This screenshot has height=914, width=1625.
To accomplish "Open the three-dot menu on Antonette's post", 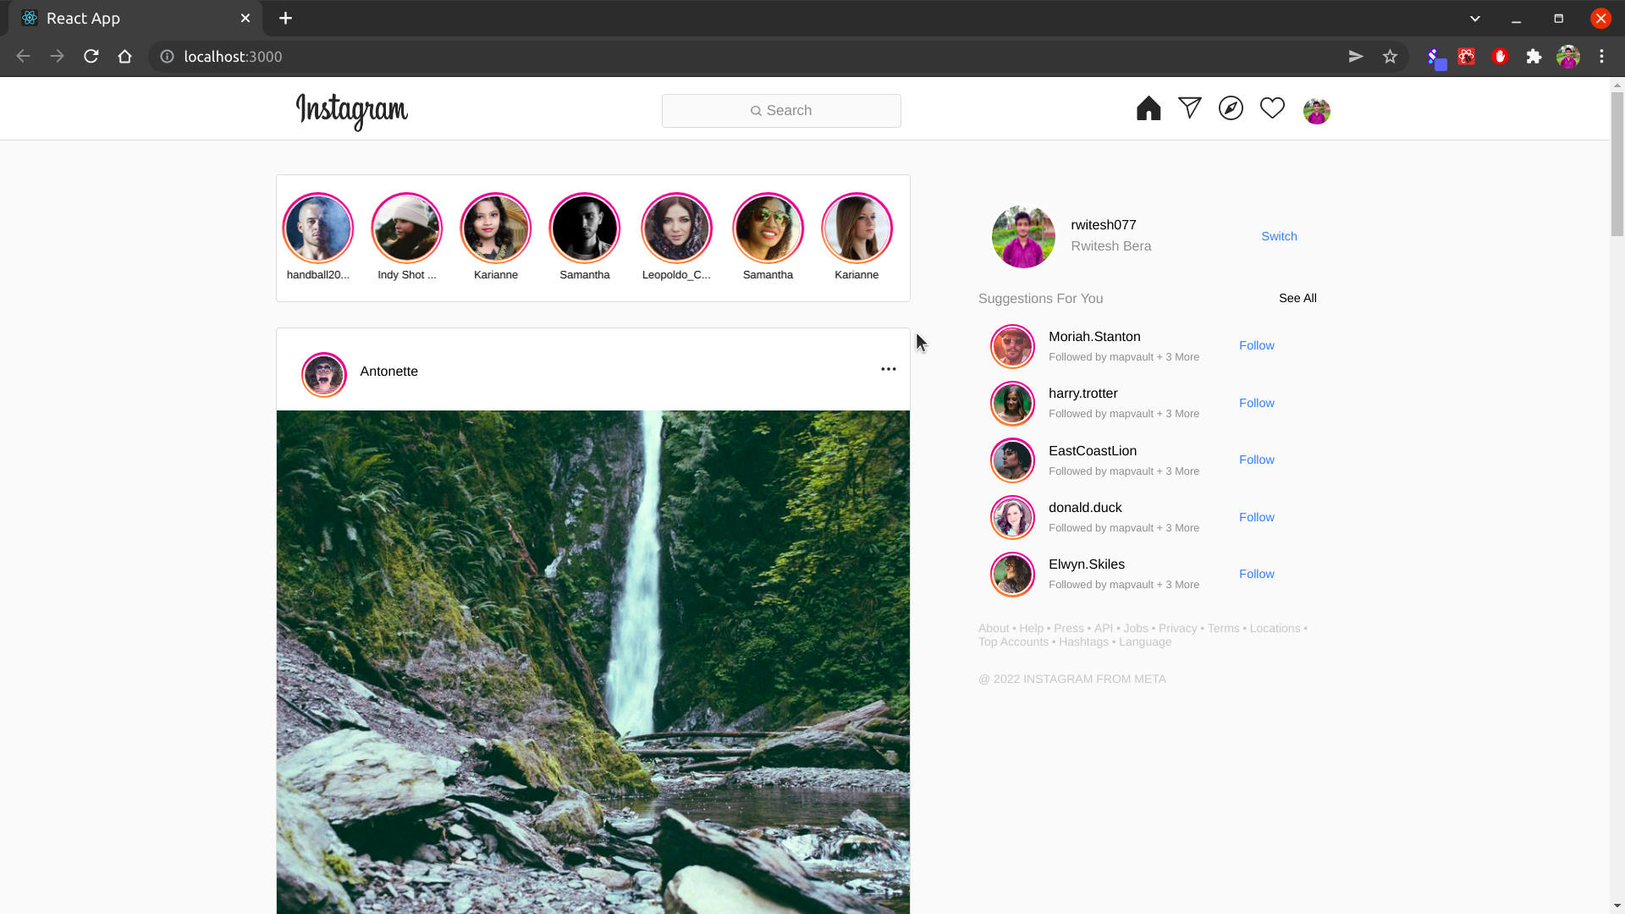I will 888,369.
